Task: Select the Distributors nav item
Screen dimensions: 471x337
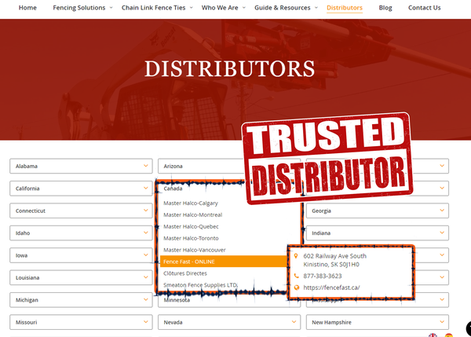Action: click(345, 8)
